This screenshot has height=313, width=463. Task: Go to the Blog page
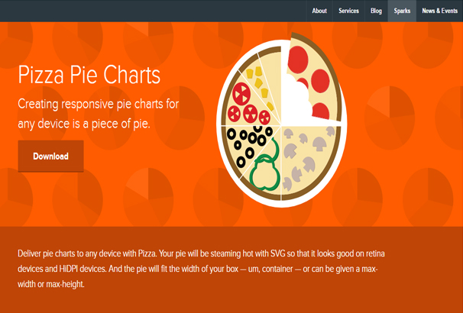pos(376,11)
